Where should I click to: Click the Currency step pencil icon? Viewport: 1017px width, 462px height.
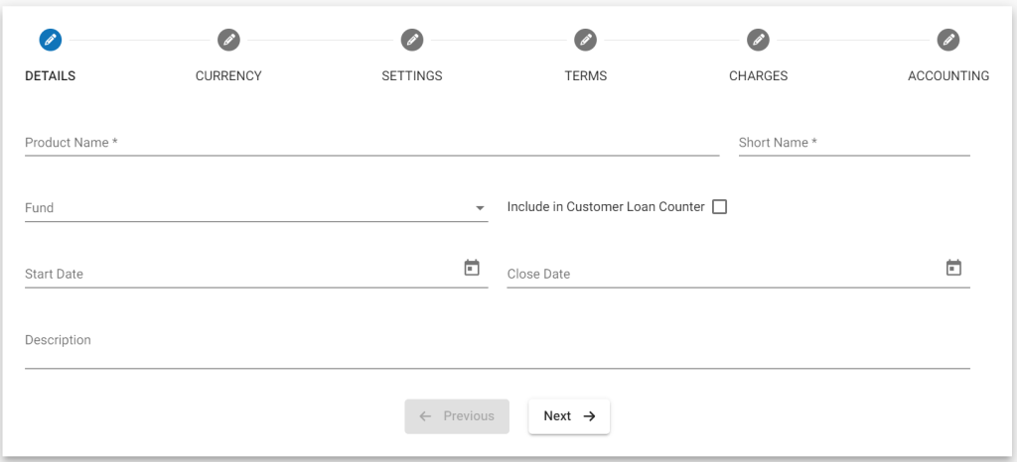click(228, 40)
